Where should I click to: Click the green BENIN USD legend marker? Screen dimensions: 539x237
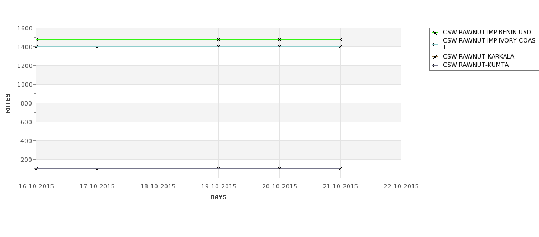435,33
